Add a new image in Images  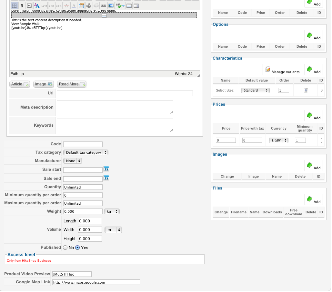tap(314, 166)
